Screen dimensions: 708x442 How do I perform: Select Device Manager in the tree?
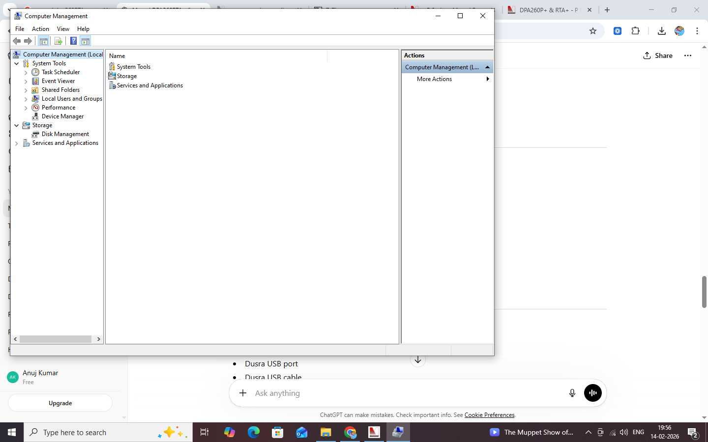[x=62, y=116]
